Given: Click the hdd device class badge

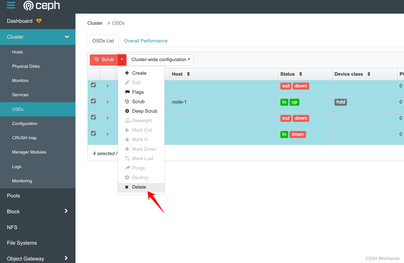Looking at the screenshot, I should tap(341, 102).
